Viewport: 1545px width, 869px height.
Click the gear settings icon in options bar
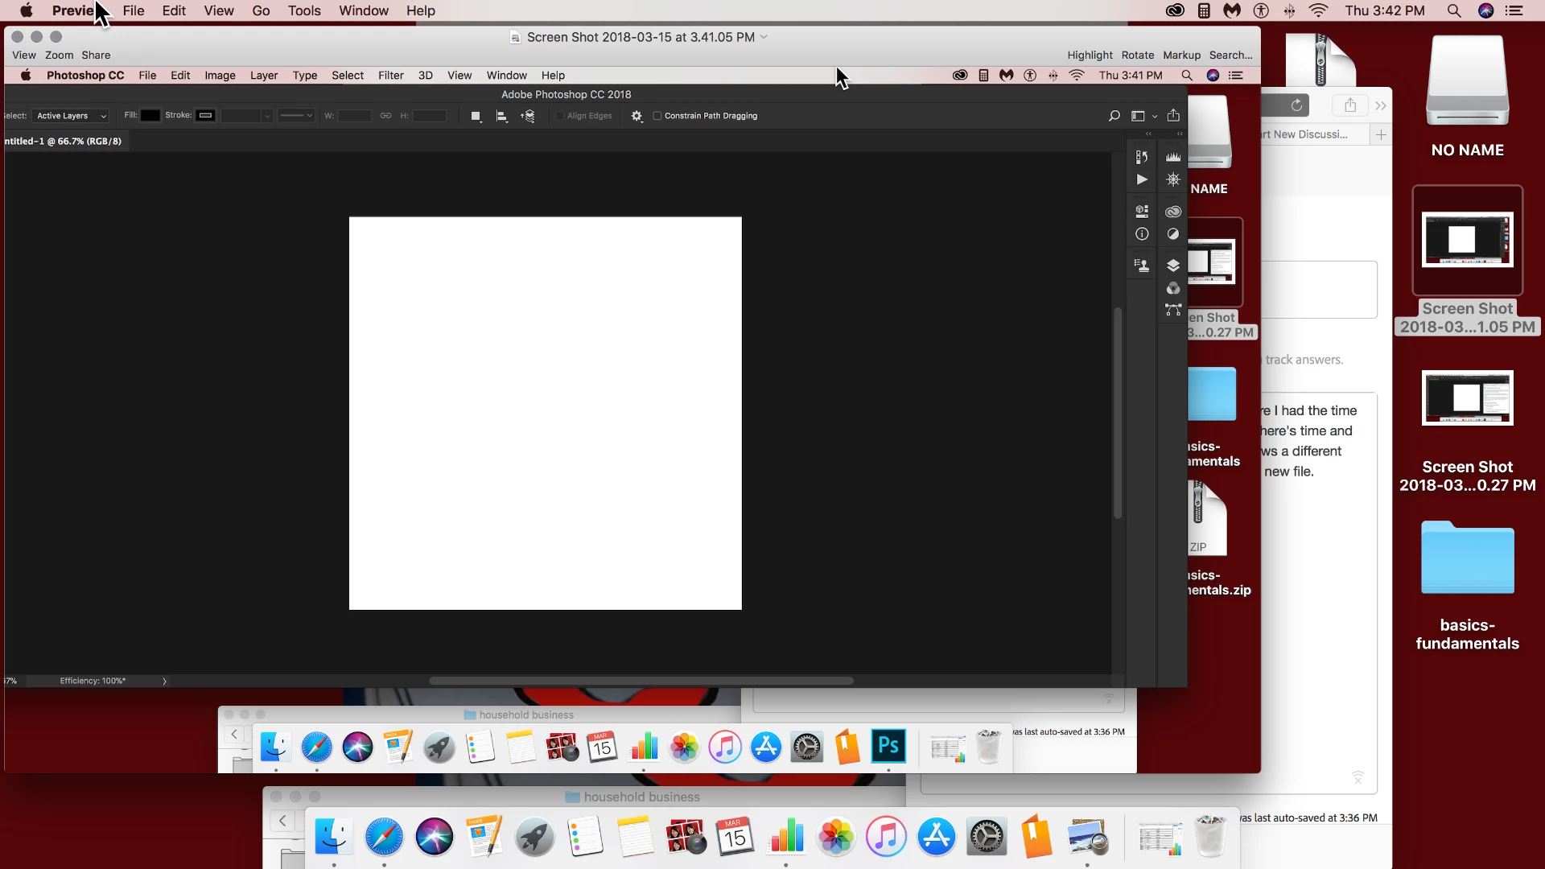[x=637, y=116]
